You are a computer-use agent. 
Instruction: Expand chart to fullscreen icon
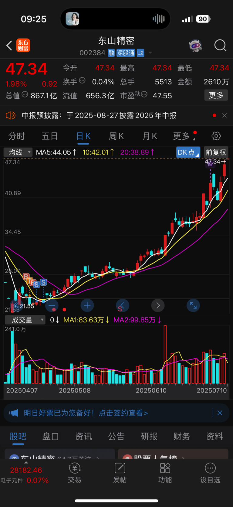193,305
